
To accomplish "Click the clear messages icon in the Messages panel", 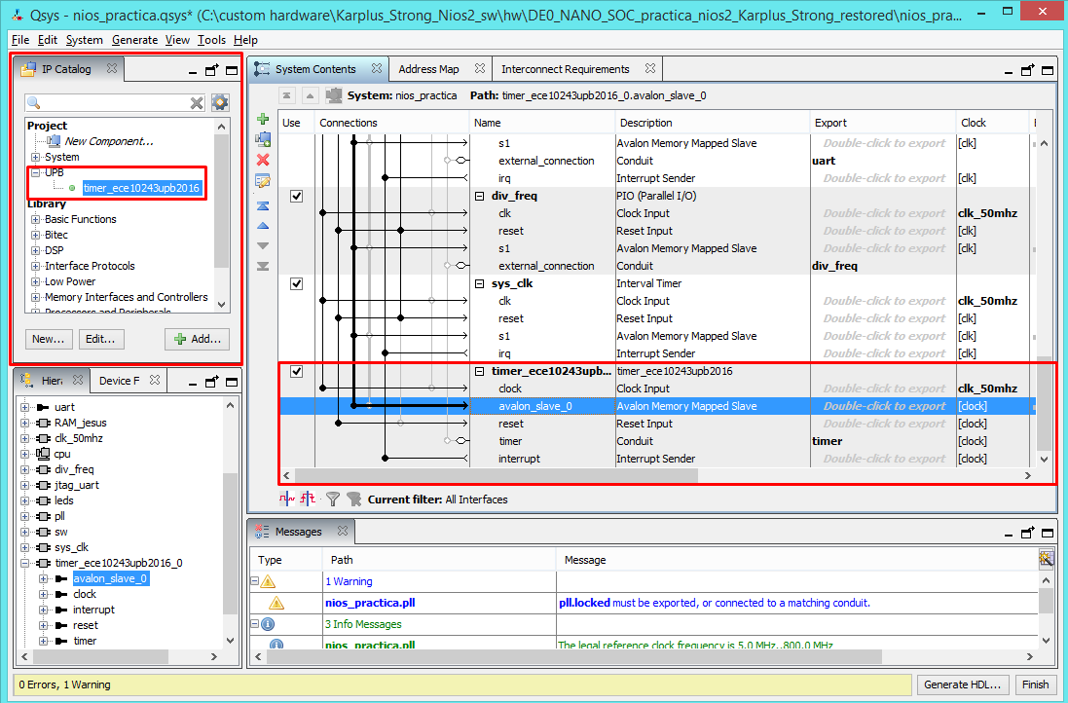I will point(1047,559).
